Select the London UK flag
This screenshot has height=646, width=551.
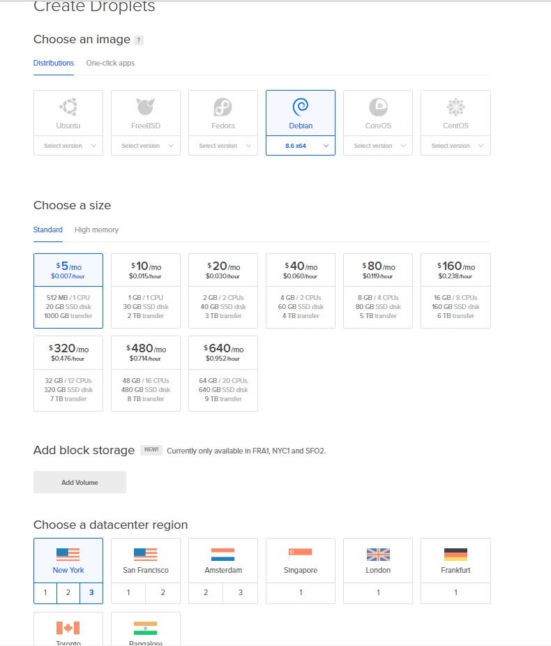(x=378, y=555)
